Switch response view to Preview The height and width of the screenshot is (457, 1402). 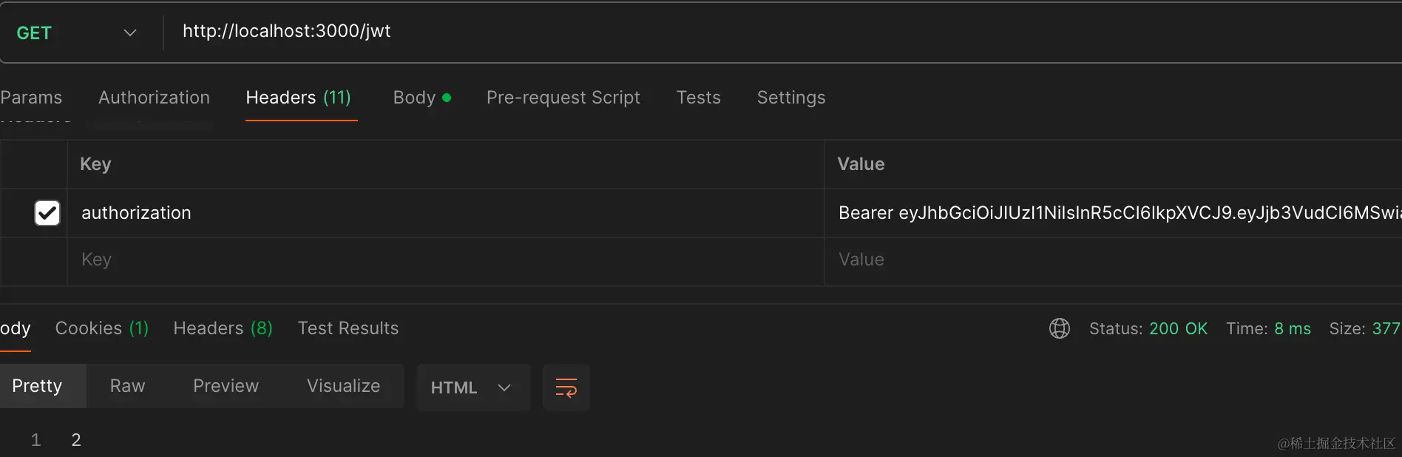pyautogui.click(x=226, y=386)
